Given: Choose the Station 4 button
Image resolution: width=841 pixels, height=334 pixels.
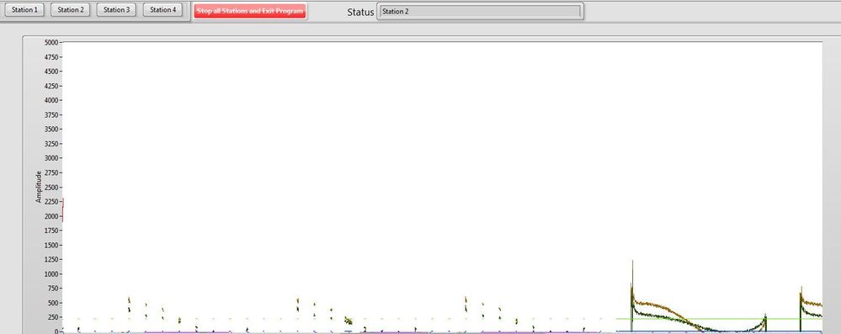Looking at the screenshot, I should tap(162, 9).
